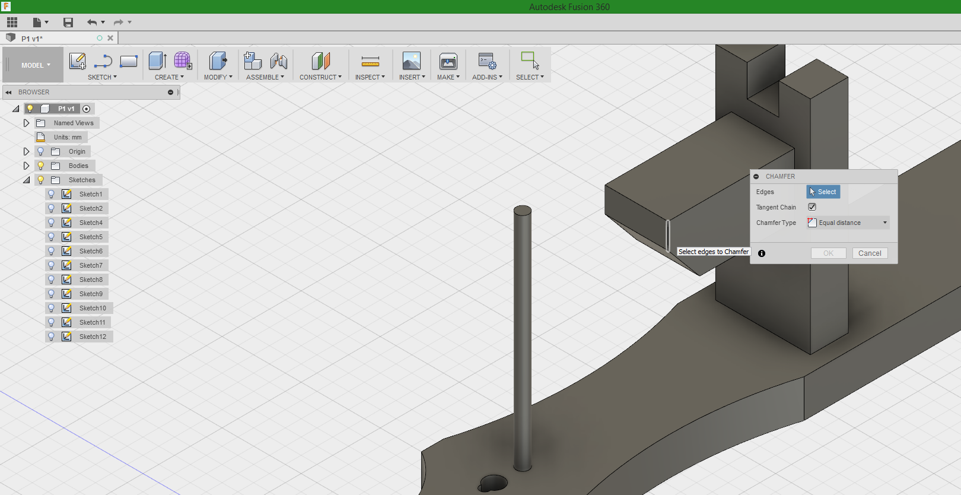Collapse the Chamfer dialog header
The width and height of the screenshot is (961, 495).
(x=756, y=176)
